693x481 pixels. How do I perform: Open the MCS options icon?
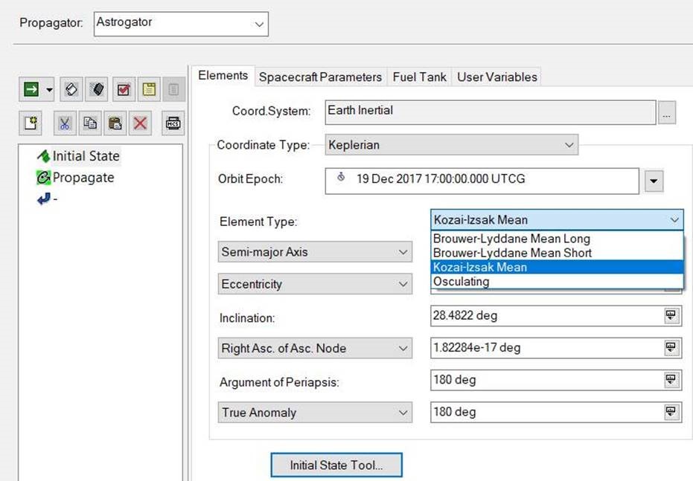(x=173, y=123)
